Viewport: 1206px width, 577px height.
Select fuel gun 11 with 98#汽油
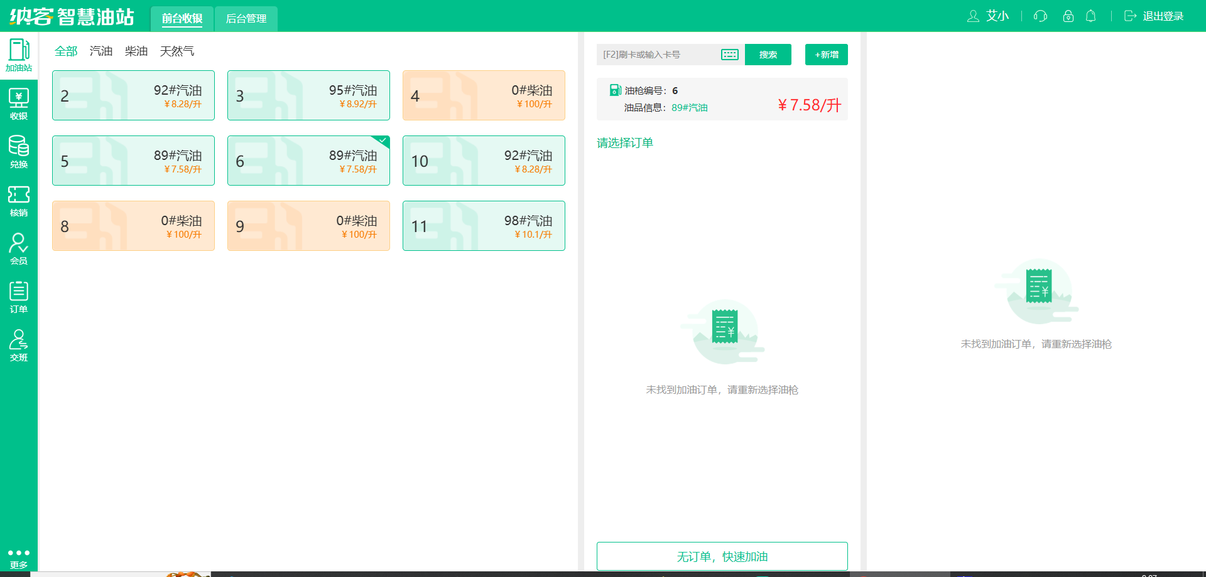coord(484,226)
